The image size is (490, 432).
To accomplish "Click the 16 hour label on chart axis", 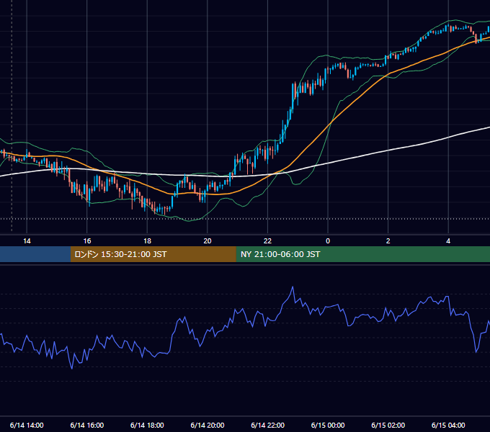I will pos(87,241).
